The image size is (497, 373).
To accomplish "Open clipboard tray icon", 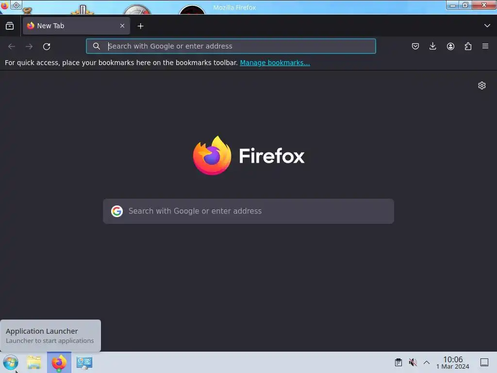I will [398, 362].
